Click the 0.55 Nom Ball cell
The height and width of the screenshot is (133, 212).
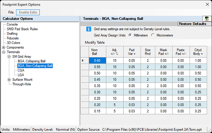tap(97, 67)
